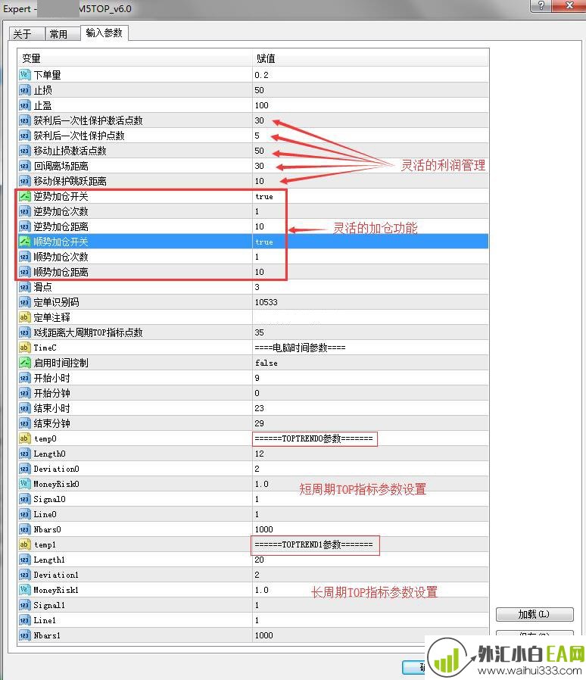586x680 pixels.
Task: Select the Length1 value 20
Action: pos(370,560)
